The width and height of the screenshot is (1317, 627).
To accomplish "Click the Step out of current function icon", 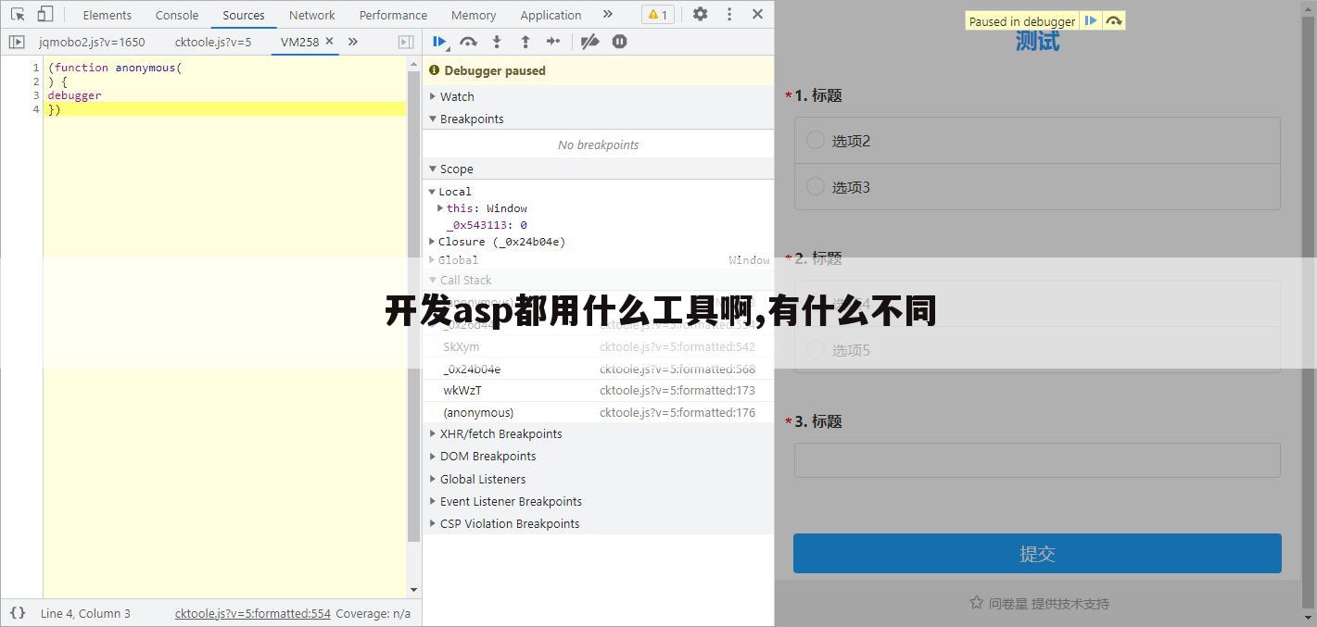I will pyautogui.click(x=526, y=41).
